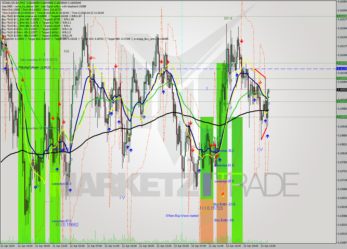The width and height of the screenshot is (347, 249).
Task: Click the '23 Apr 11:00' time label
Action: coord(216,246)
